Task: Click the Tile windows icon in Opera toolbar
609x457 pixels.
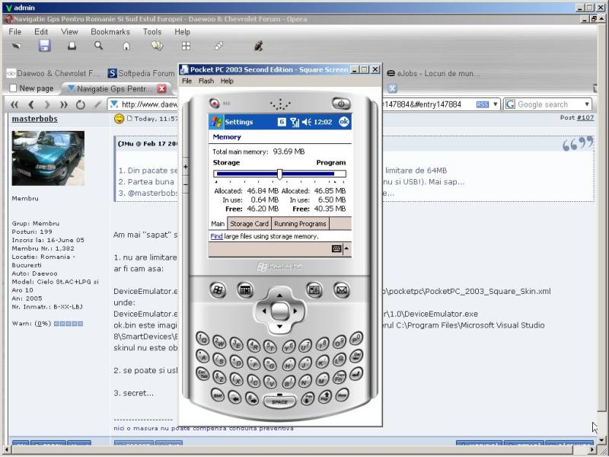Action: click(187, 46)
